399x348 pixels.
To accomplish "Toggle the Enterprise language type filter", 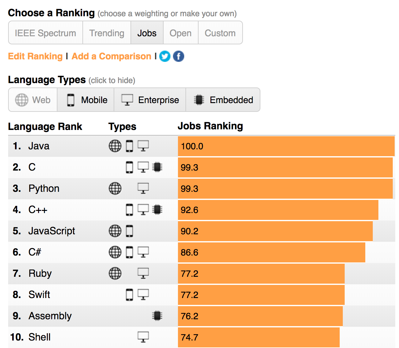I will click(150, 100).
